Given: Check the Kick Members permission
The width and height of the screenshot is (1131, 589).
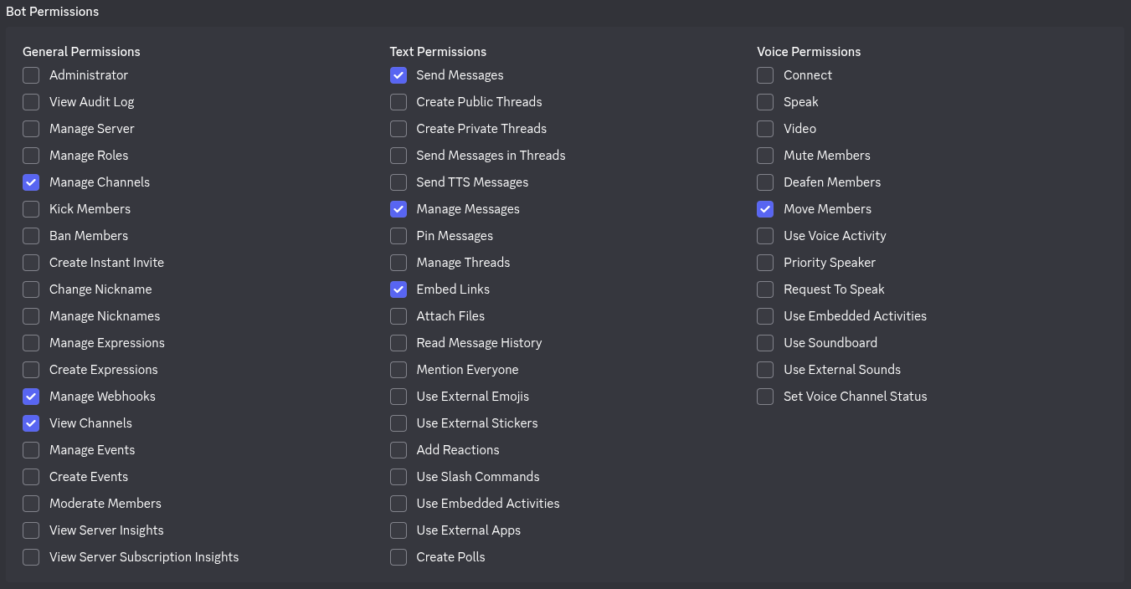Looking at the screenshot, I should (31, 208).
